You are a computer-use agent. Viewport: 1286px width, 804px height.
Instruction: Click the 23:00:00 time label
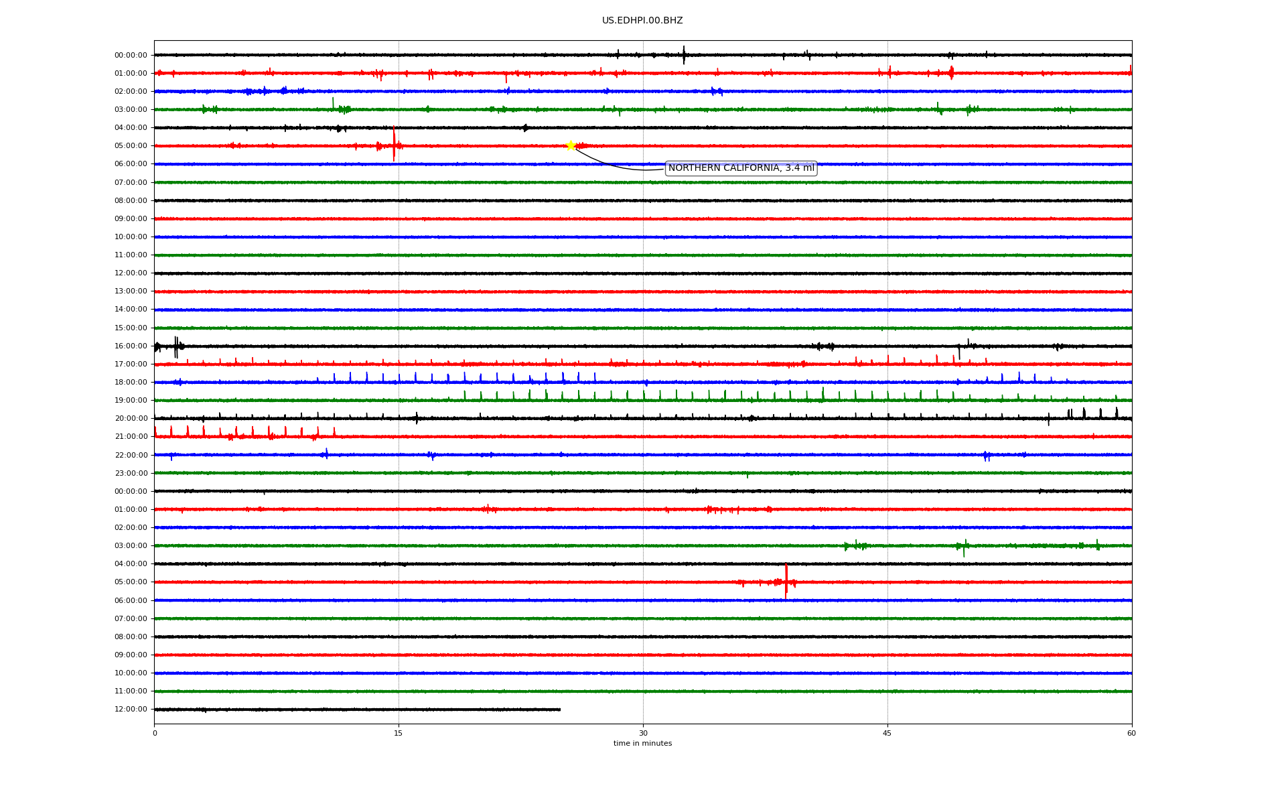pos(131,474)
